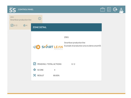This screenshot has height=98, width=131.
Task: Click the zone description text in dialog
Action: [82, 46]
